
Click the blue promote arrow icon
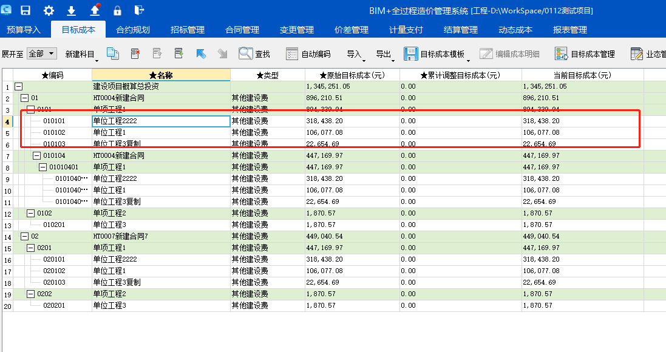coord(201,53)
